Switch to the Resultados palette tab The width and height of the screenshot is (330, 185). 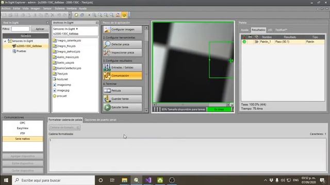click(x=258, y=30)
